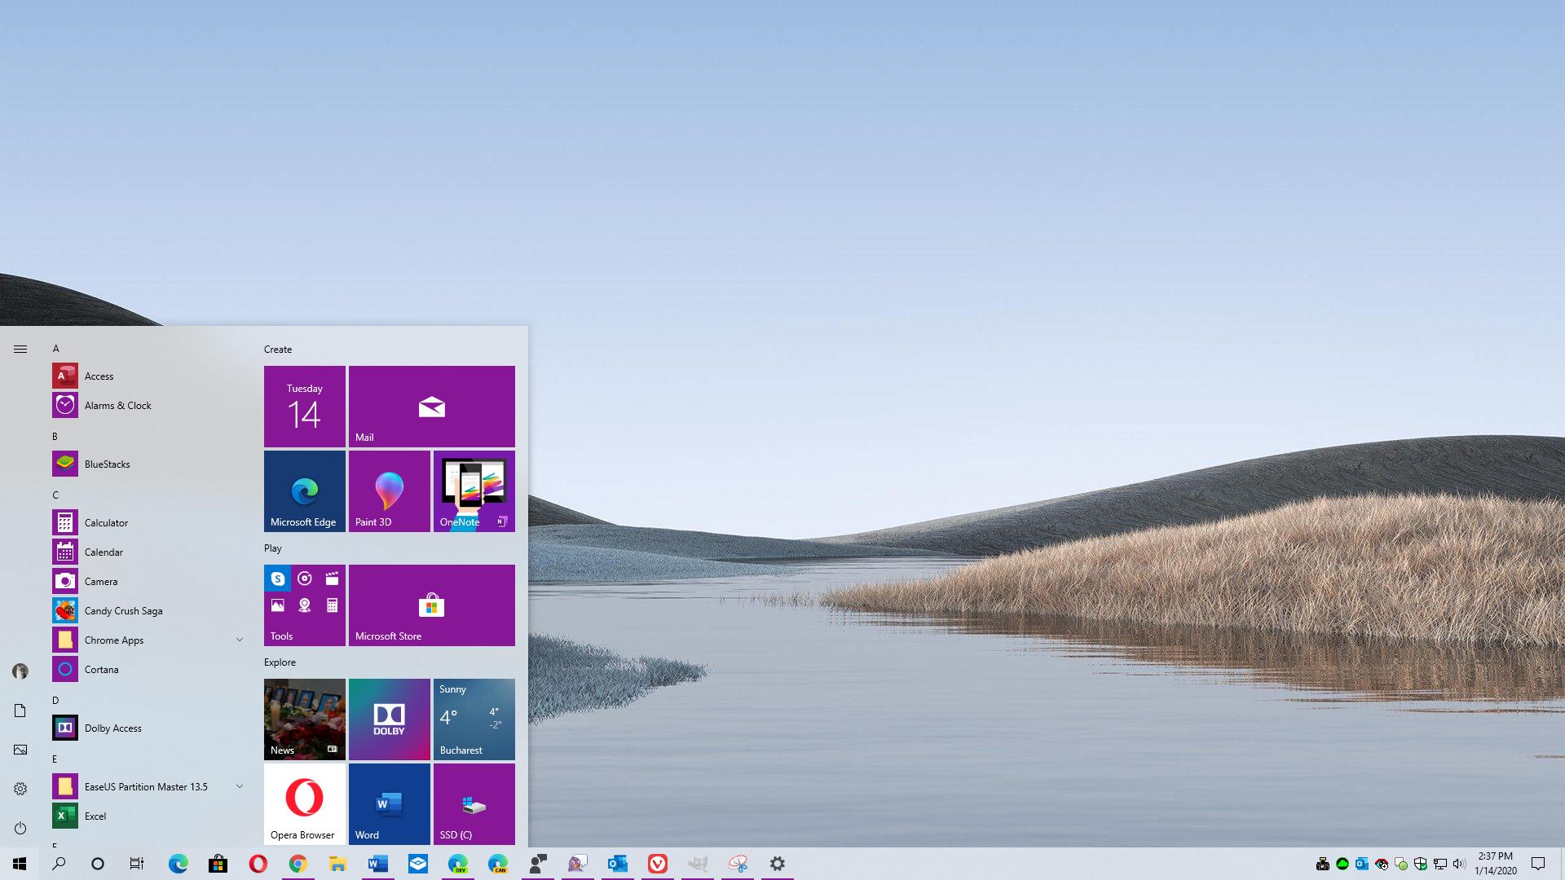This screenshot has height=880, width=1565.
Task: Open the Settings gear on the taskbar
Action: click(777, 864)
